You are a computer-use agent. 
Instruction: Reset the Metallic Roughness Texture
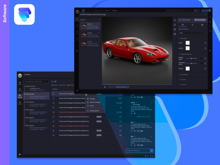pyautogui.click(x=205, y=69)
